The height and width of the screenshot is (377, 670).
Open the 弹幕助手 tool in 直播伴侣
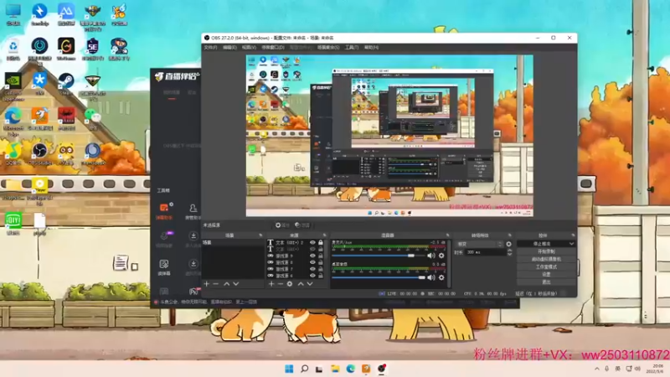[164, 212]
